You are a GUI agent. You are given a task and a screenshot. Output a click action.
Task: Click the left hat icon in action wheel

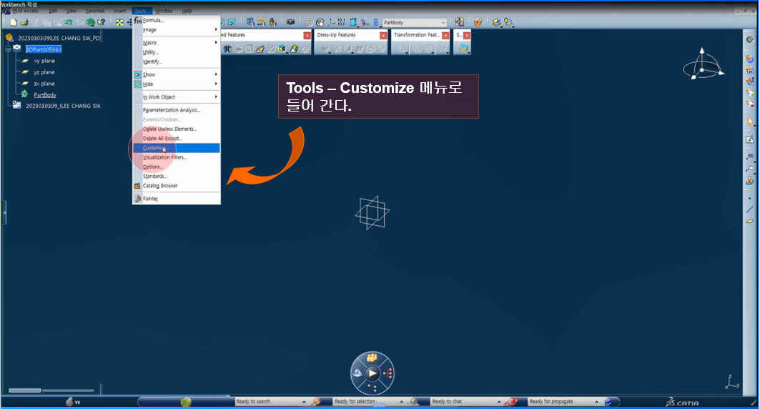tap(357, 373)
